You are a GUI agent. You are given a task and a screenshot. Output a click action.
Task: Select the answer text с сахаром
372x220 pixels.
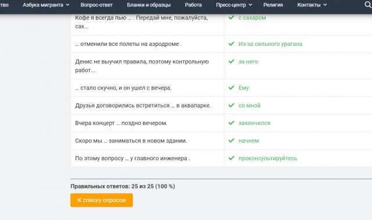pyautogui.click(x=252, y=18)
